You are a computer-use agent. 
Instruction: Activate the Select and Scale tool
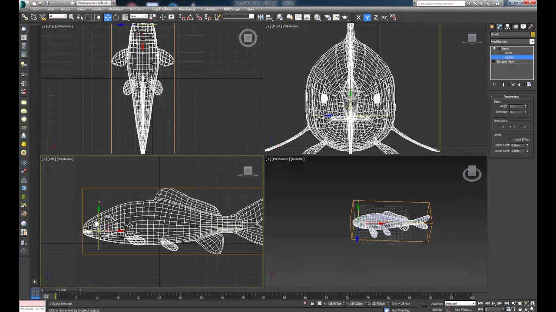[125, 17]
